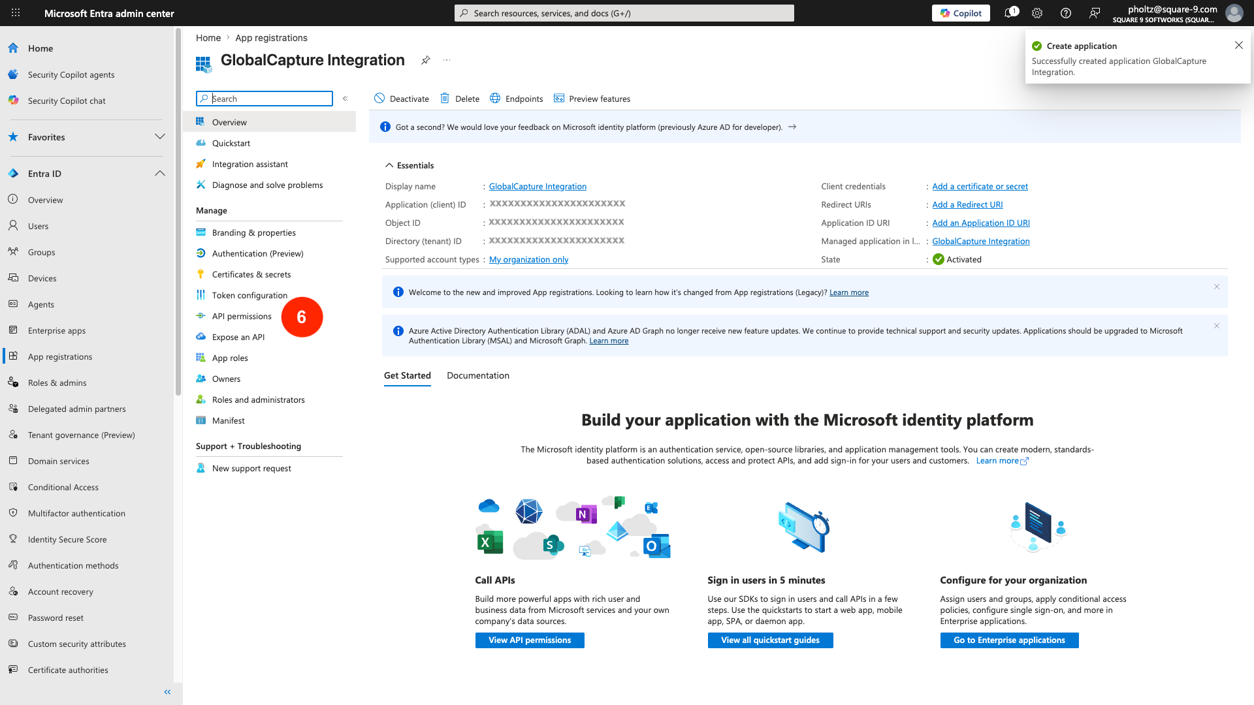The image size is (1254, 705).
Task: Click View all quickstart guides button
Action: pyautogui.click(x=771, y=640)
